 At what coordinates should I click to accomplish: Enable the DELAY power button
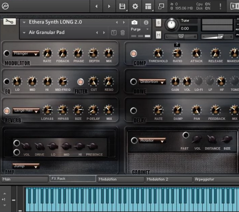pos(133,111)
